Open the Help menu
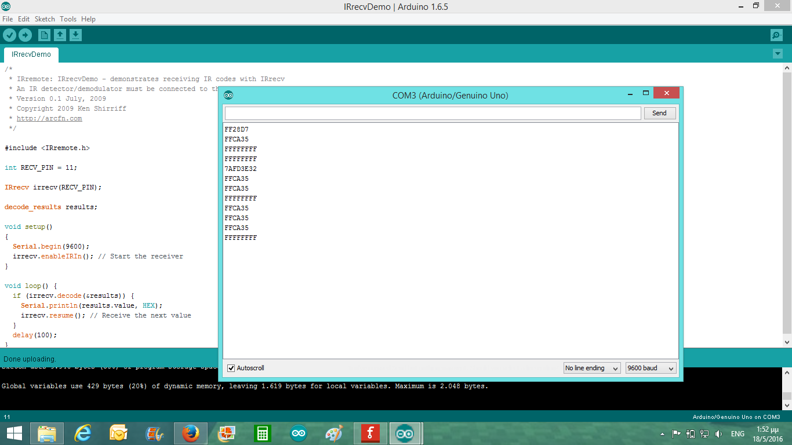792x445 pixels. point(88,19)
